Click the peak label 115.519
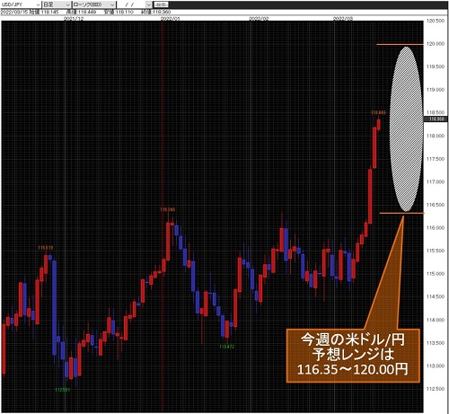Screen dimensions: 449x414 tap(46, 248)
